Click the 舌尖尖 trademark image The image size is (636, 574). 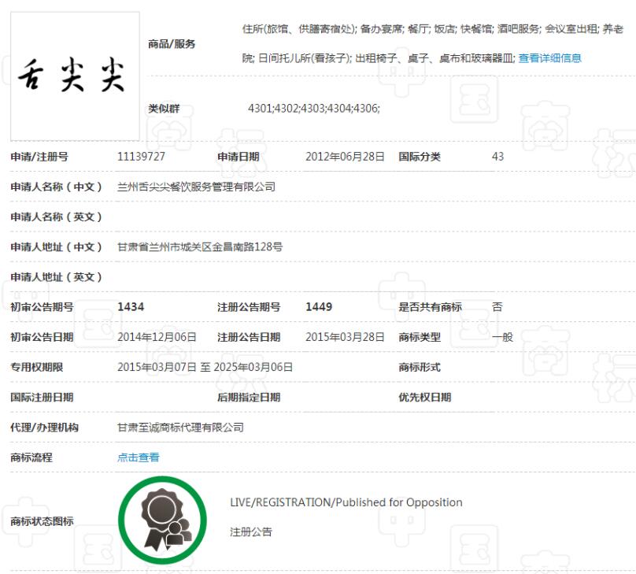(75, 76)
